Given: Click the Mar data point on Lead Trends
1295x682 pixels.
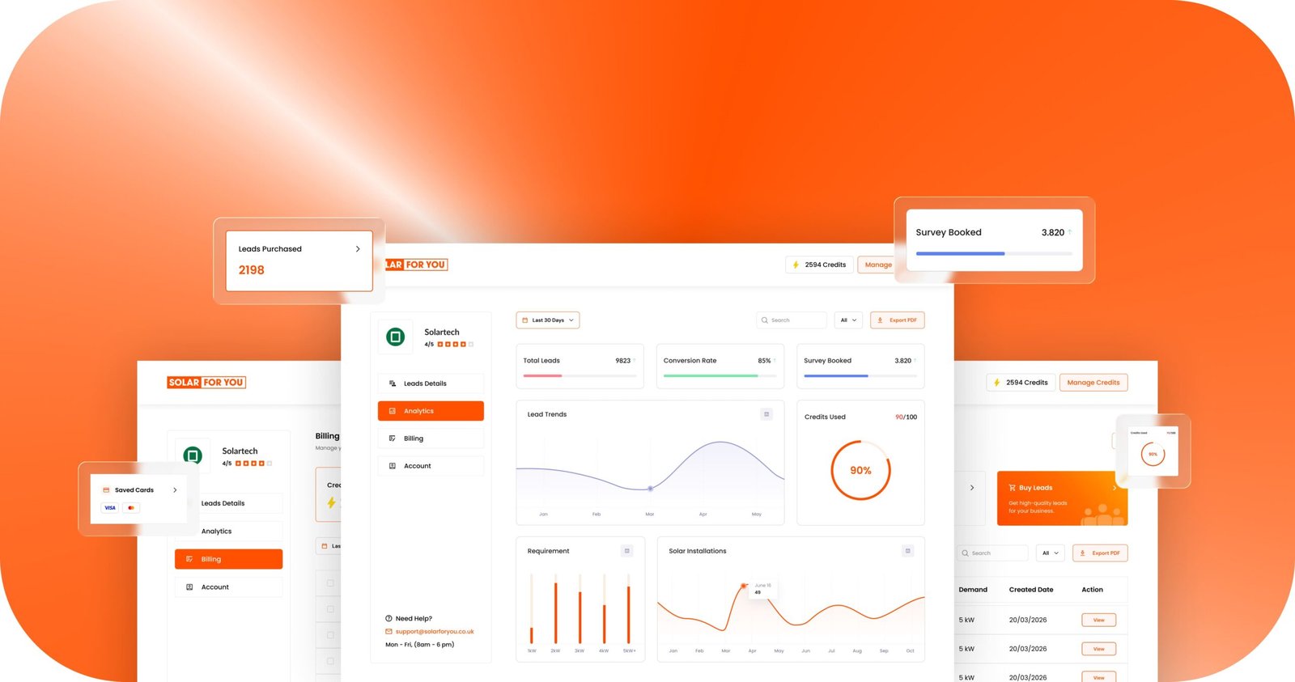Looking at the screenshot, I should pyautogui.click(x=650, y=489).
